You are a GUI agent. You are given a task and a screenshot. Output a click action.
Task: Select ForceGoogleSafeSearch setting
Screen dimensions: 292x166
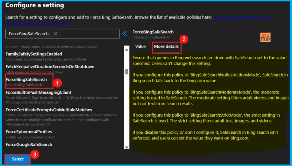[29, 145]
